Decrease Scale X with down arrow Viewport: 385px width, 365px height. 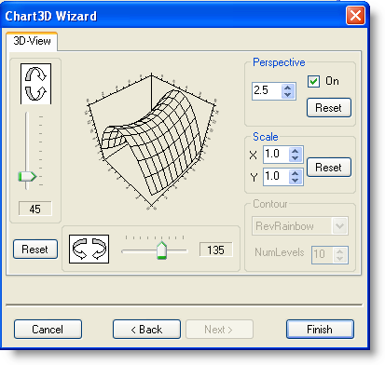point(296,157)
